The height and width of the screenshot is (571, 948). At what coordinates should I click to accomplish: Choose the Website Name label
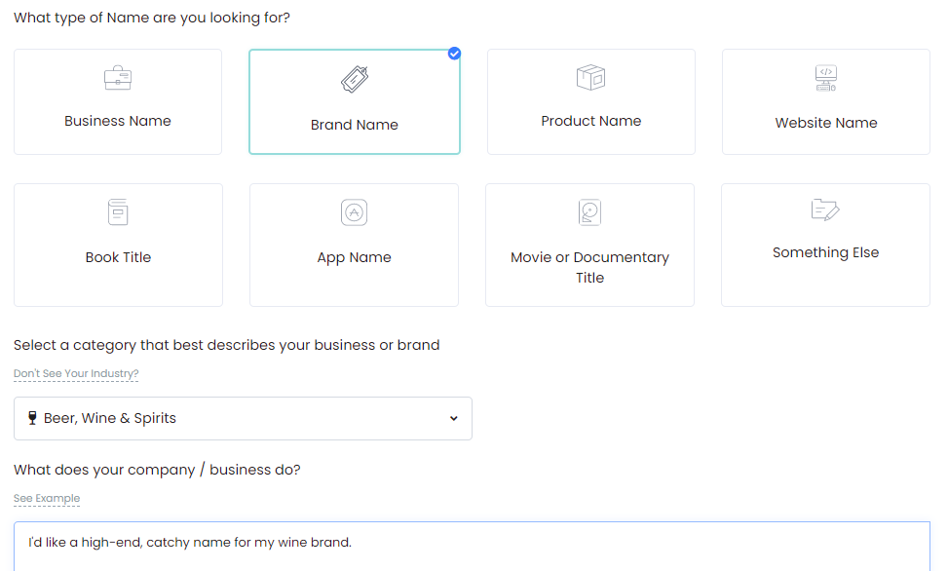pyautogui.click(x=826, y=123)
